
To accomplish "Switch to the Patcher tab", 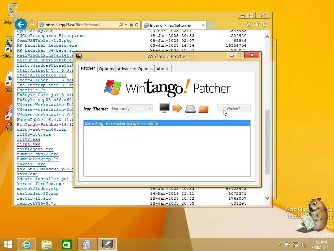I will click(88, 68).
